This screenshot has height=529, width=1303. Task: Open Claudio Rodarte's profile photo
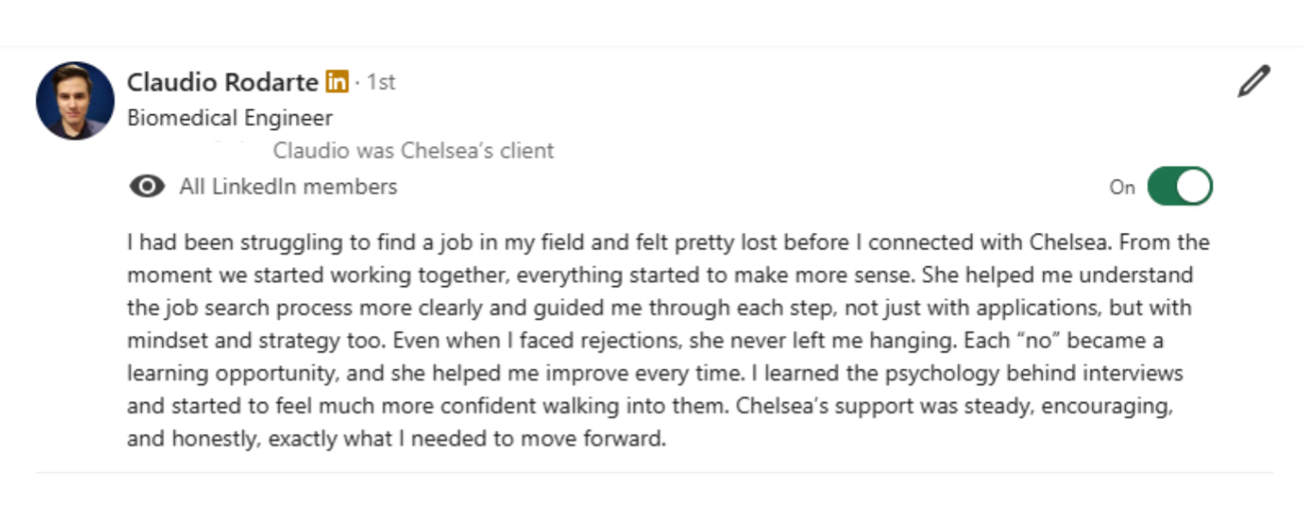[75, 100]
